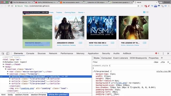
Task: Expand article film-preview2 node
Action: (10, 79)
